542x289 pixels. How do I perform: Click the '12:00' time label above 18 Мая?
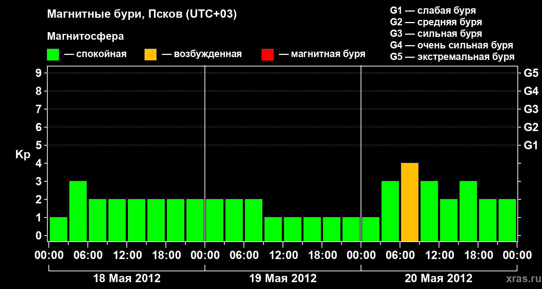127,255
